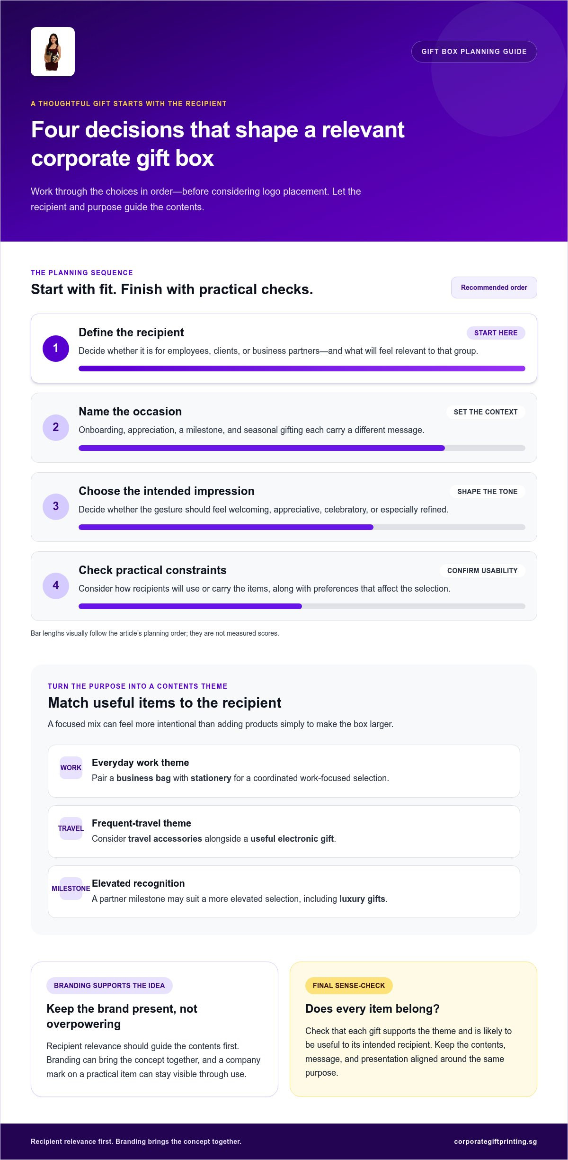This screenshot has height=1160, width=568.
Task: Click the woman holding gift logo image
Action: click(x=53, y=52)
